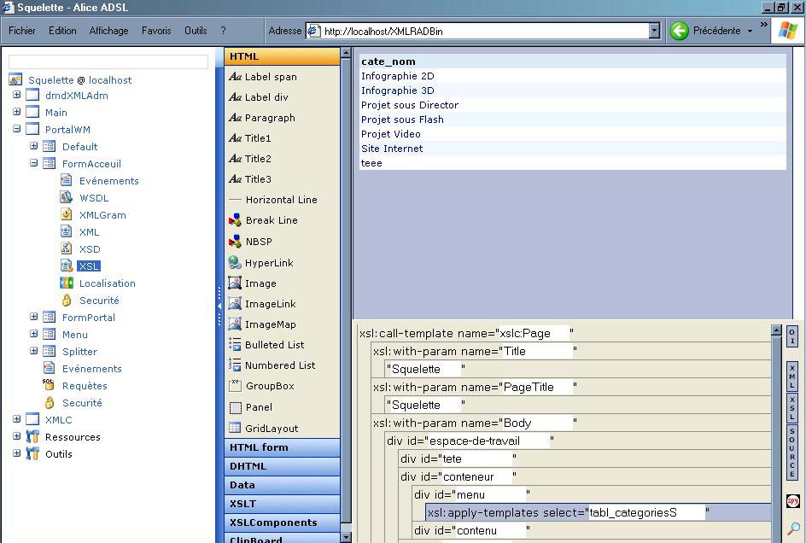The width and height of the screenshot is (806, 543).
Task: Open the address bar dropdown arrow
Action: pyautogui.click(x=654, y=31)
